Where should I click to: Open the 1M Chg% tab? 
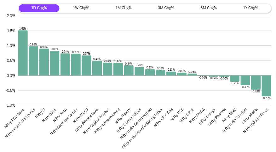point(124,8)
